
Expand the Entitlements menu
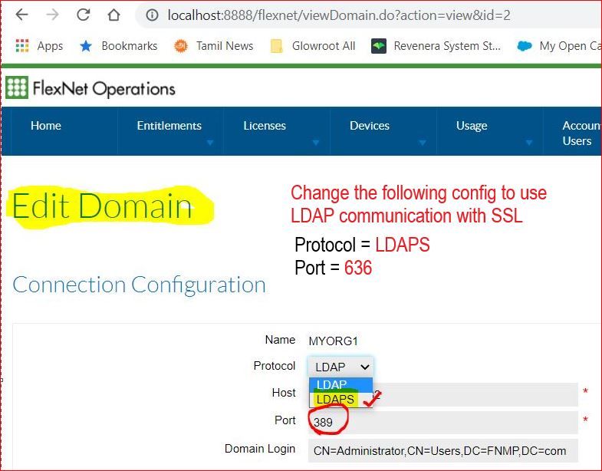(169, 127)
